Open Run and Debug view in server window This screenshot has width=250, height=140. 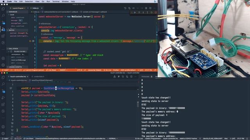[3, 30]
